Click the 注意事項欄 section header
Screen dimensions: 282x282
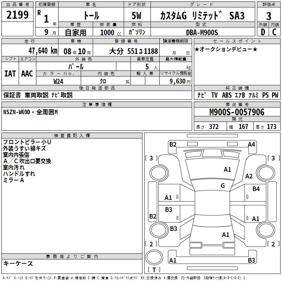97,104
